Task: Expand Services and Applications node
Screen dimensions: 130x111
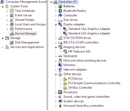Action: coord(3,47)
